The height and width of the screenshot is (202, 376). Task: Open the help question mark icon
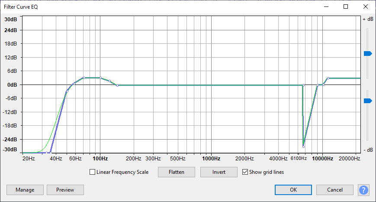[363, 190]
